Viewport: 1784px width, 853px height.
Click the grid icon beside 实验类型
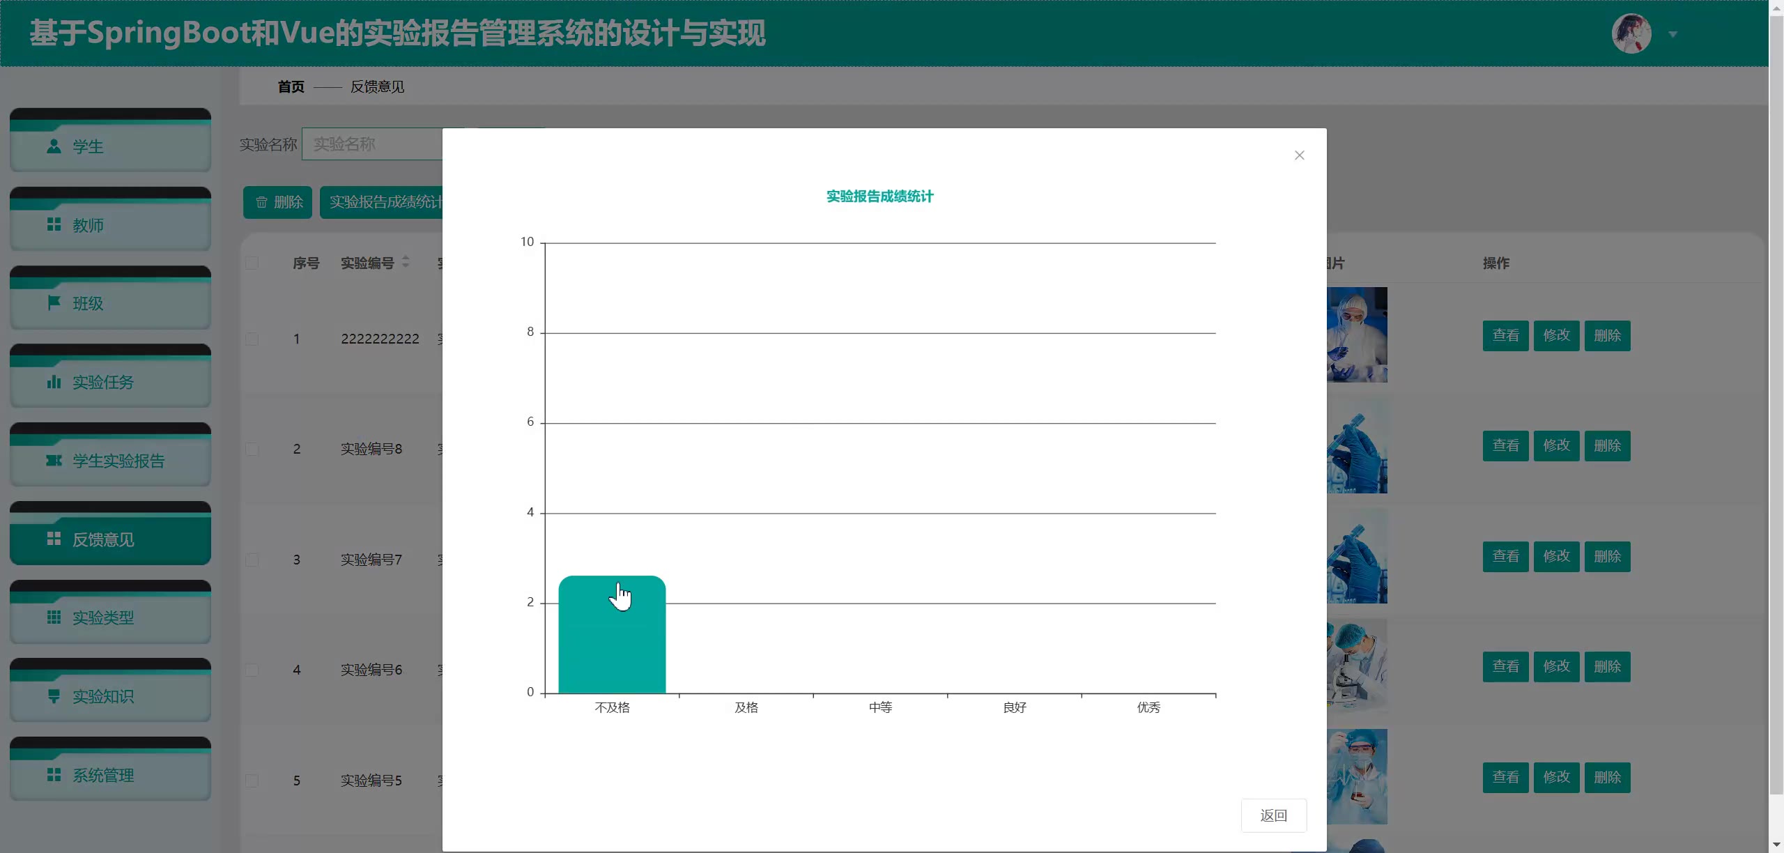54,617
